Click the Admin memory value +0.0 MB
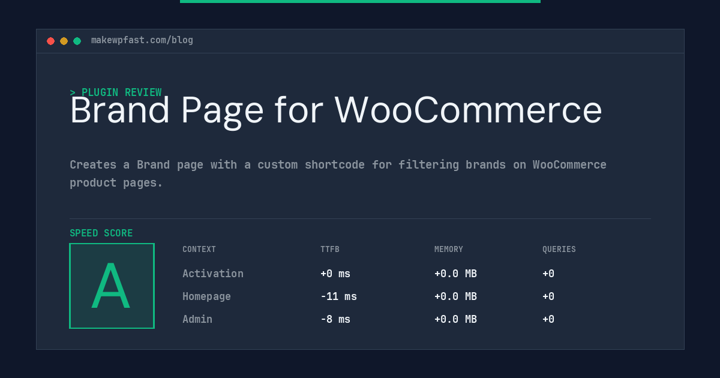Screen dimensions: 720x378 (455, 319)
